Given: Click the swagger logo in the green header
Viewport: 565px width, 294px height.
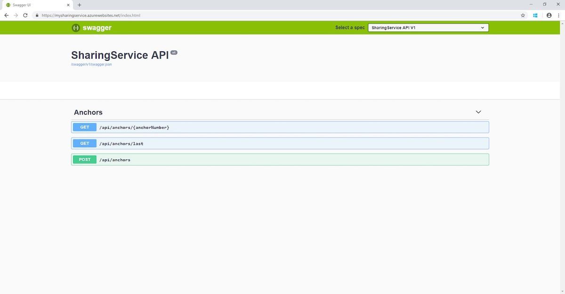Looking at the screenshot, I should pos(92,28).
